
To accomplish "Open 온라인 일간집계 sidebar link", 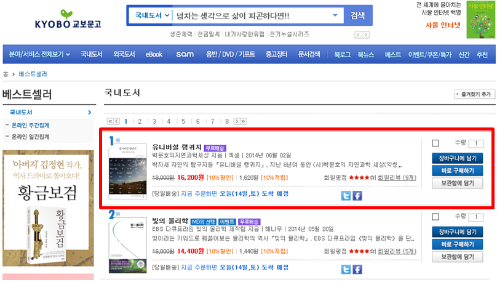I will coord(30,137).
